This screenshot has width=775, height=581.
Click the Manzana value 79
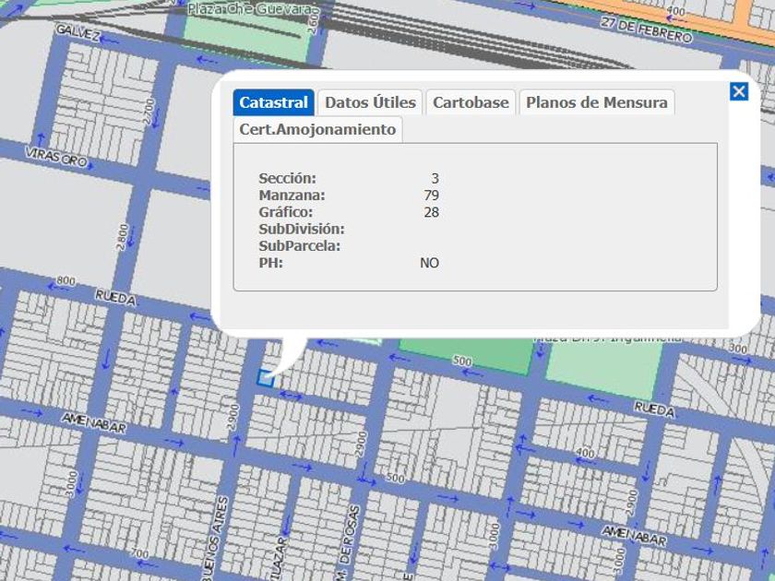(x=431, y=196)
